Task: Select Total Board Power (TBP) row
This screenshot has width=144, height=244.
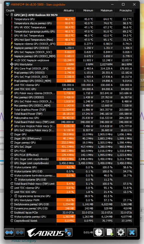Action: pos(69,114)
